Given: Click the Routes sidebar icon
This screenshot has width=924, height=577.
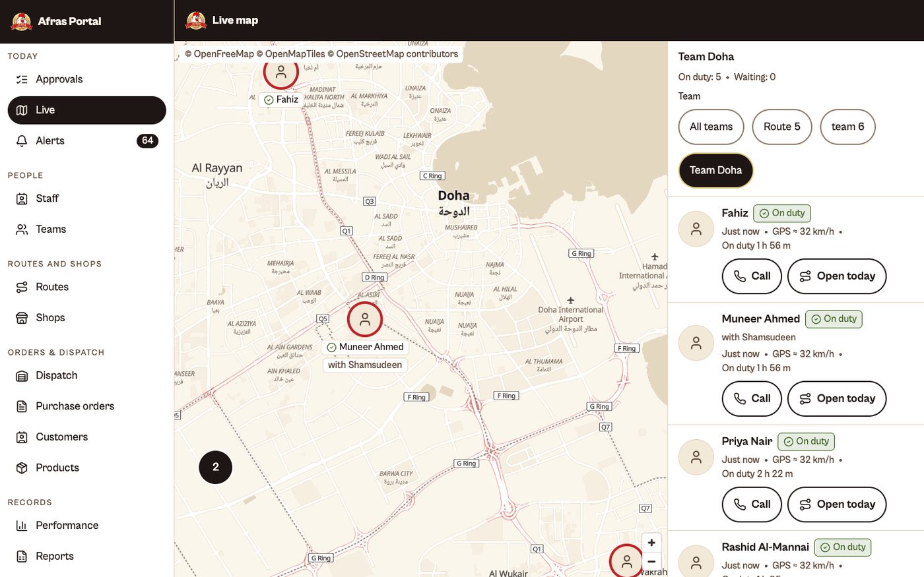Looking at the screenshot, I should [x=22, y=287].
